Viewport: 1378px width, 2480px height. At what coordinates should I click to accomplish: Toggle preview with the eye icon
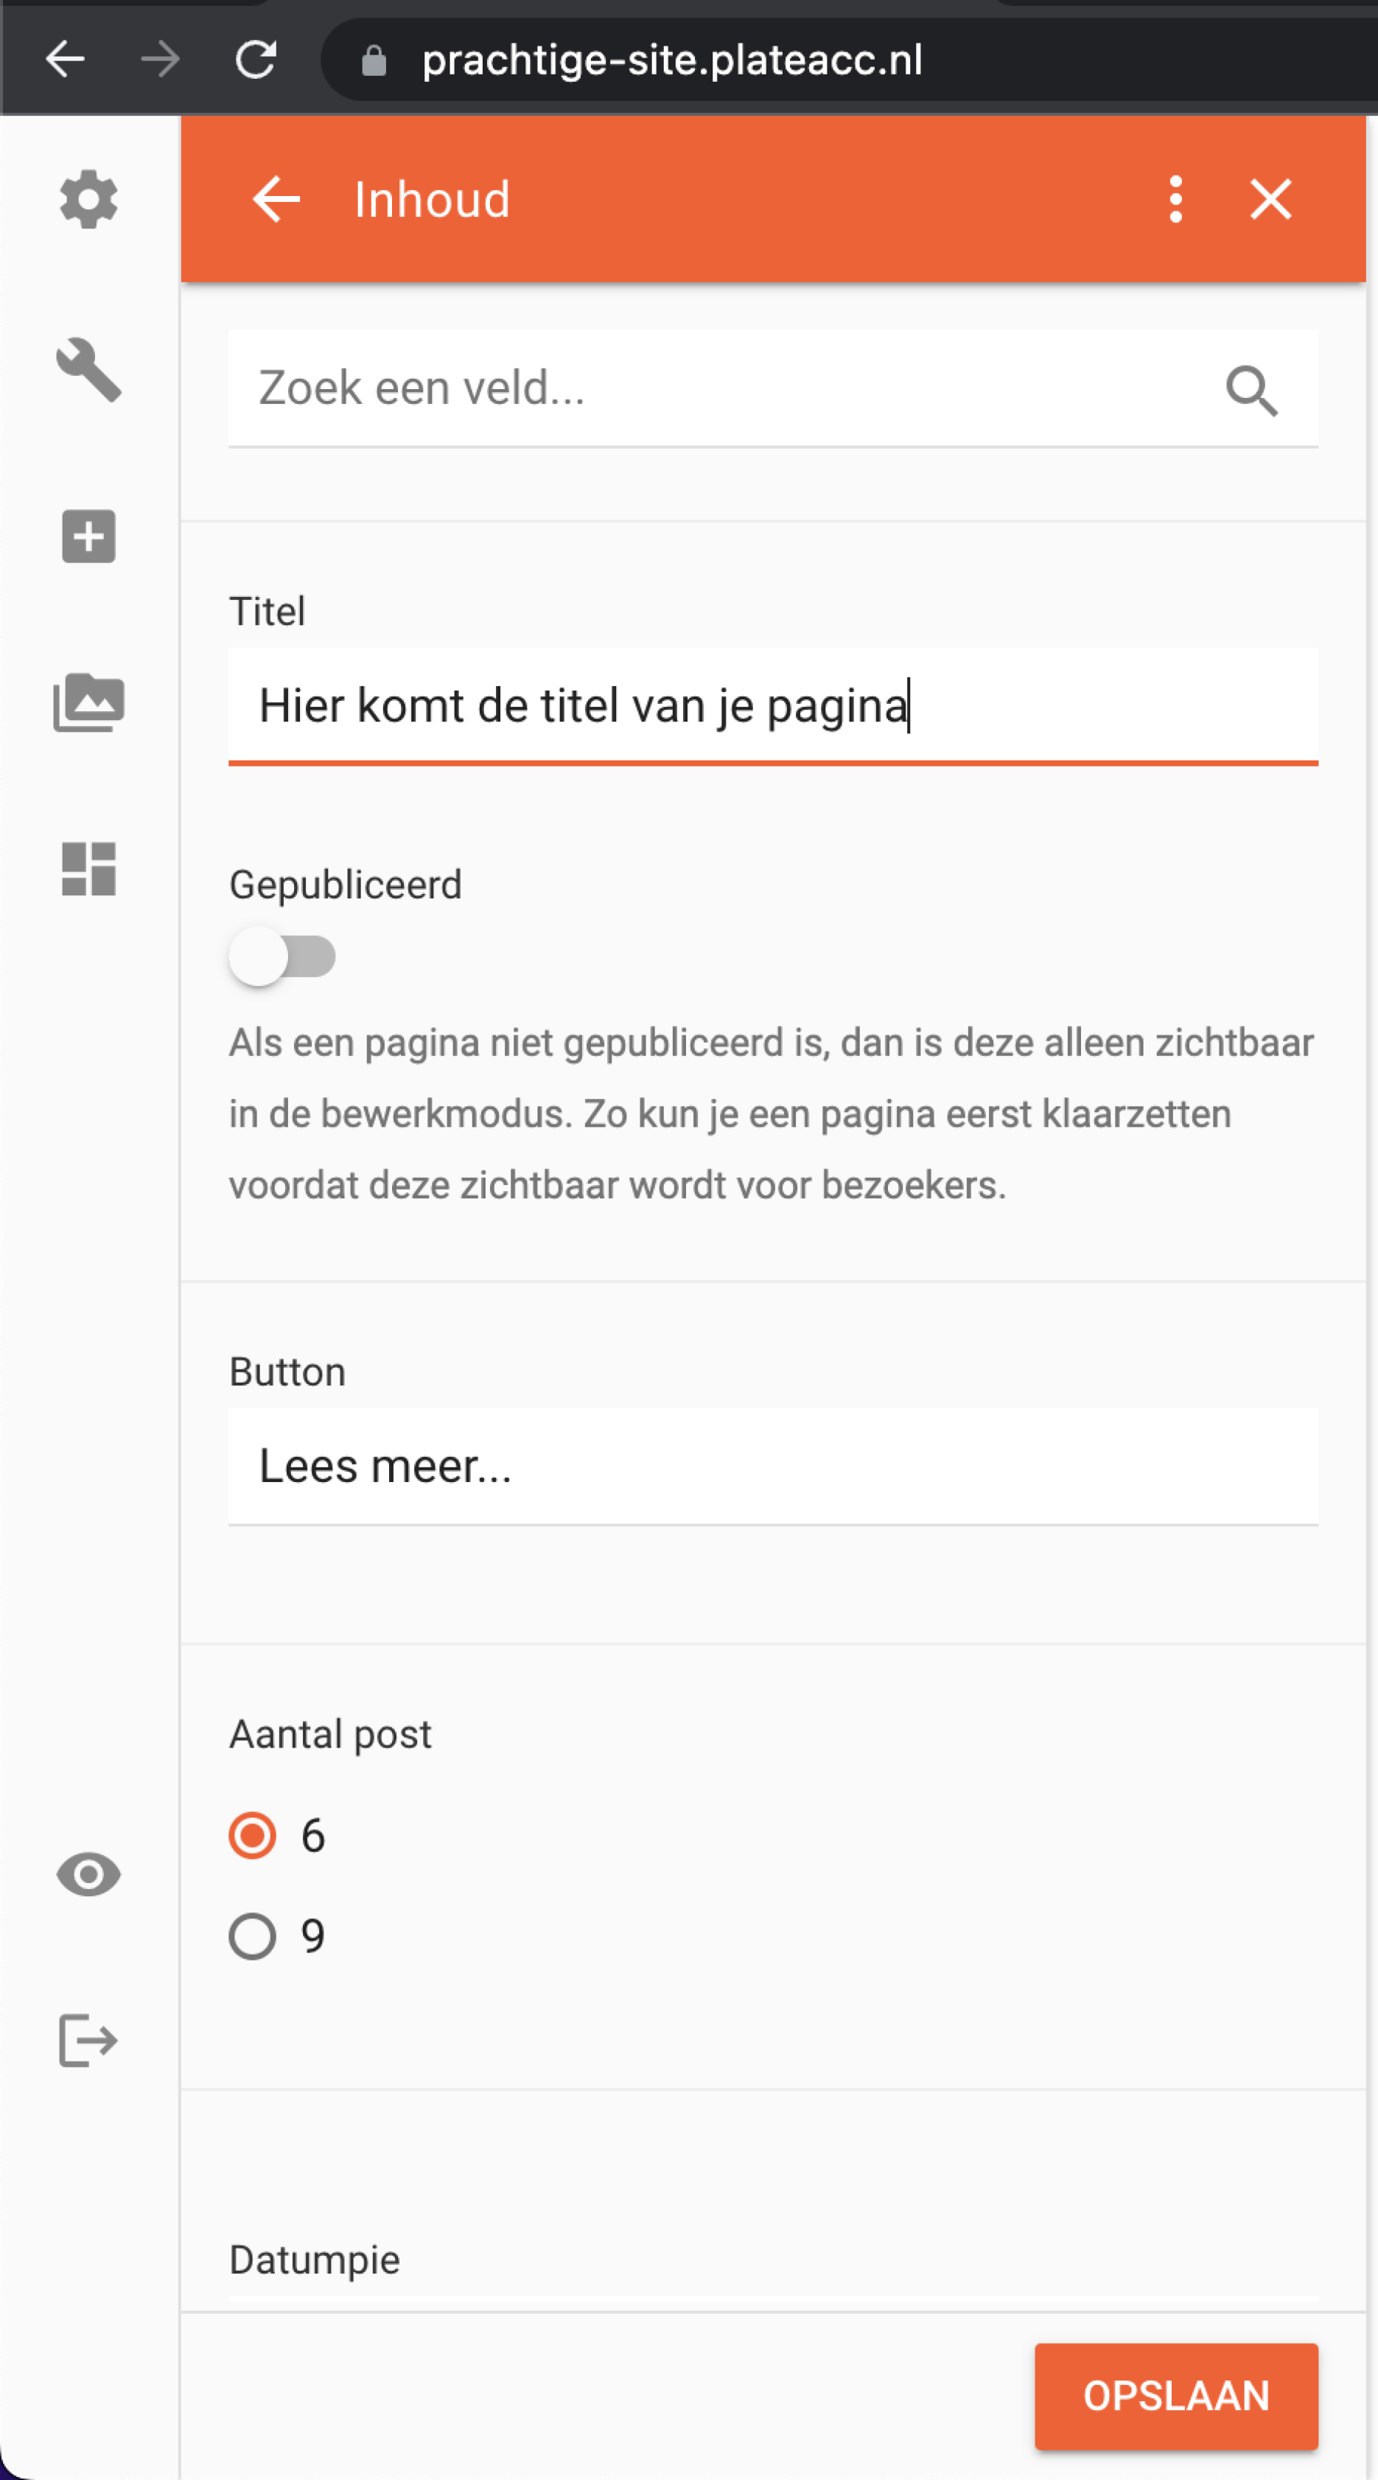[88, 1874]
